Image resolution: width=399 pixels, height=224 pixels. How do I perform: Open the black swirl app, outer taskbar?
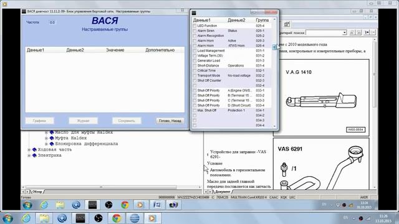[99, 218]
